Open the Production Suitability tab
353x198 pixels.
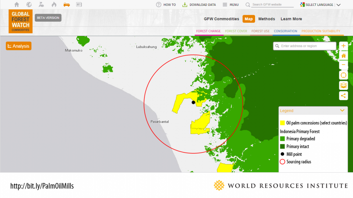click(321, 31)
